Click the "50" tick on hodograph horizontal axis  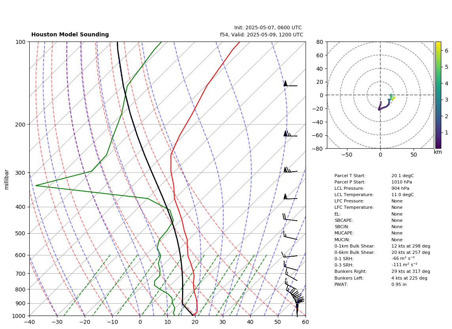coord(414,155)
